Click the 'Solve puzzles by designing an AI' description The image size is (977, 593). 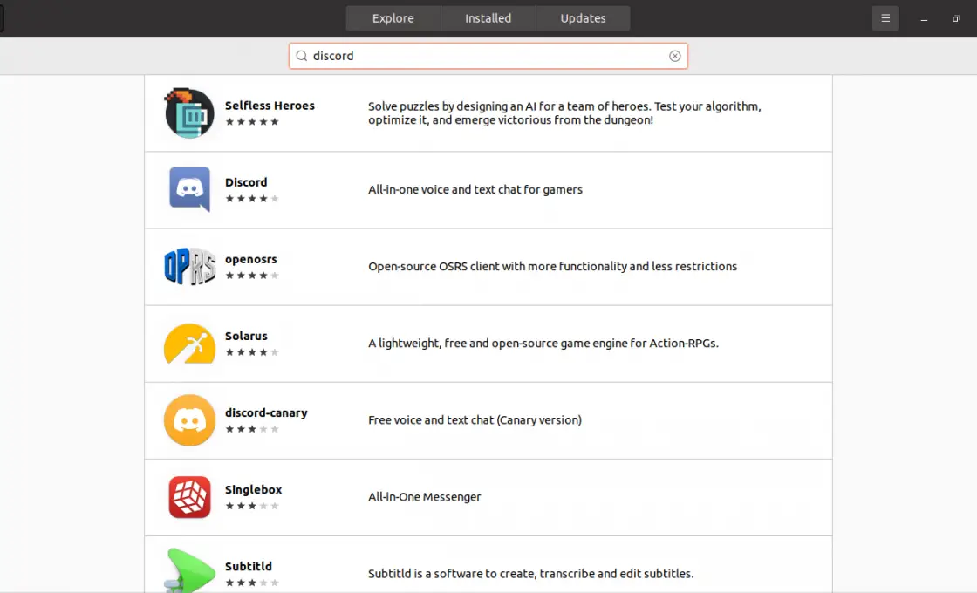pos(564,112)
